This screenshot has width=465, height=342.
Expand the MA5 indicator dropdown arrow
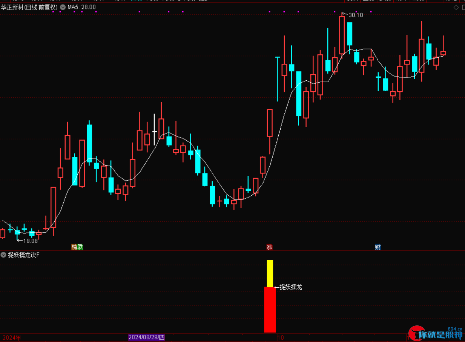pos(63,7)
